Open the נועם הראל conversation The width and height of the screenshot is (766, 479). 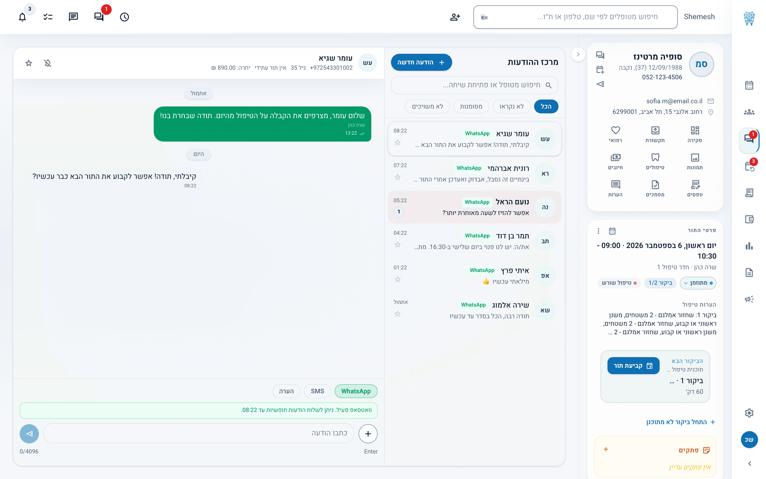pos(474,207)
